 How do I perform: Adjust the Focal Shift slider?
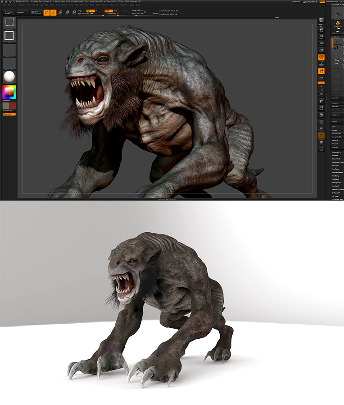point(145,11)
